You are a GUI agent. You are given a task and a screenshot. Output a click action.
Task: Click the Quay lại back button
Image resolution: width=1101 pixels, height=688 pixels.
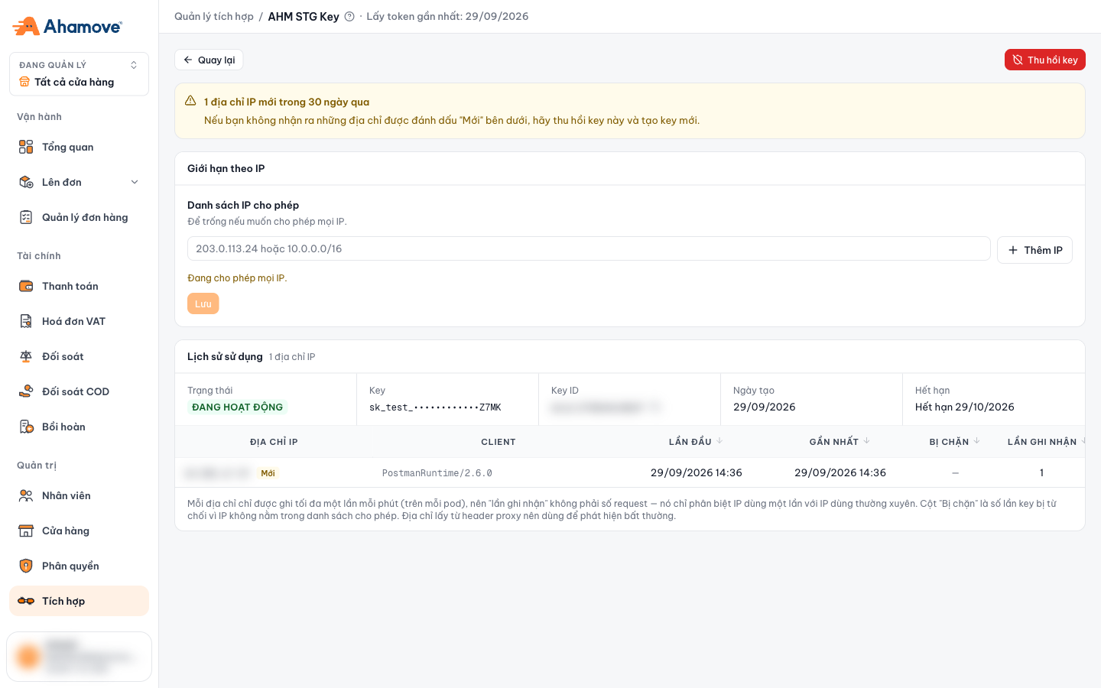click(x=209, y=60)
